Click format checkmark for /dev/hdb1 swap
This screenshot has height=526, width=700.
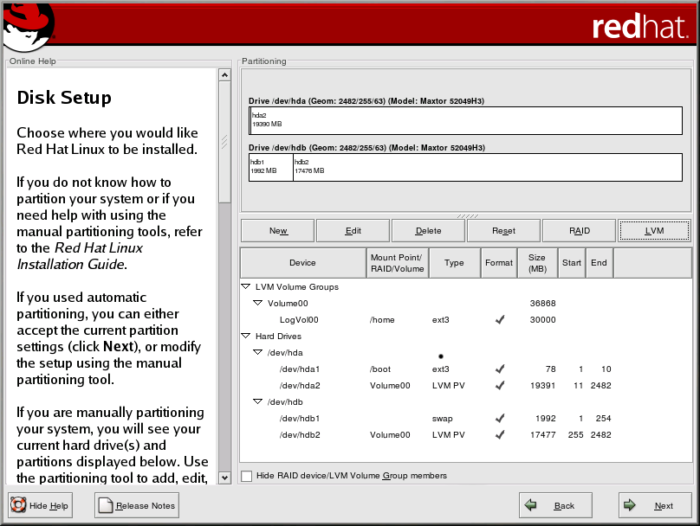499,418
